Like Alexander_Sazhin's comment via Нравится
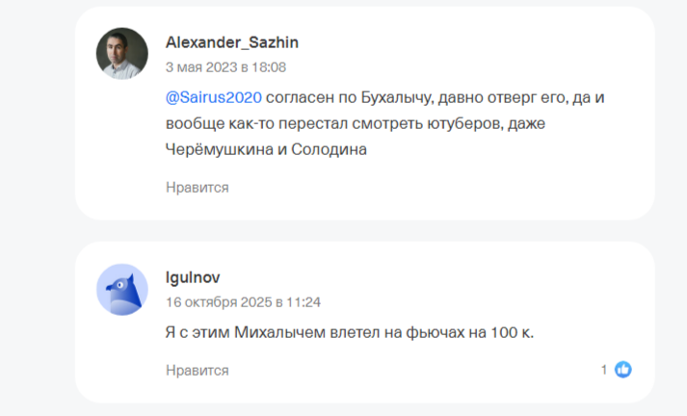 197,187
